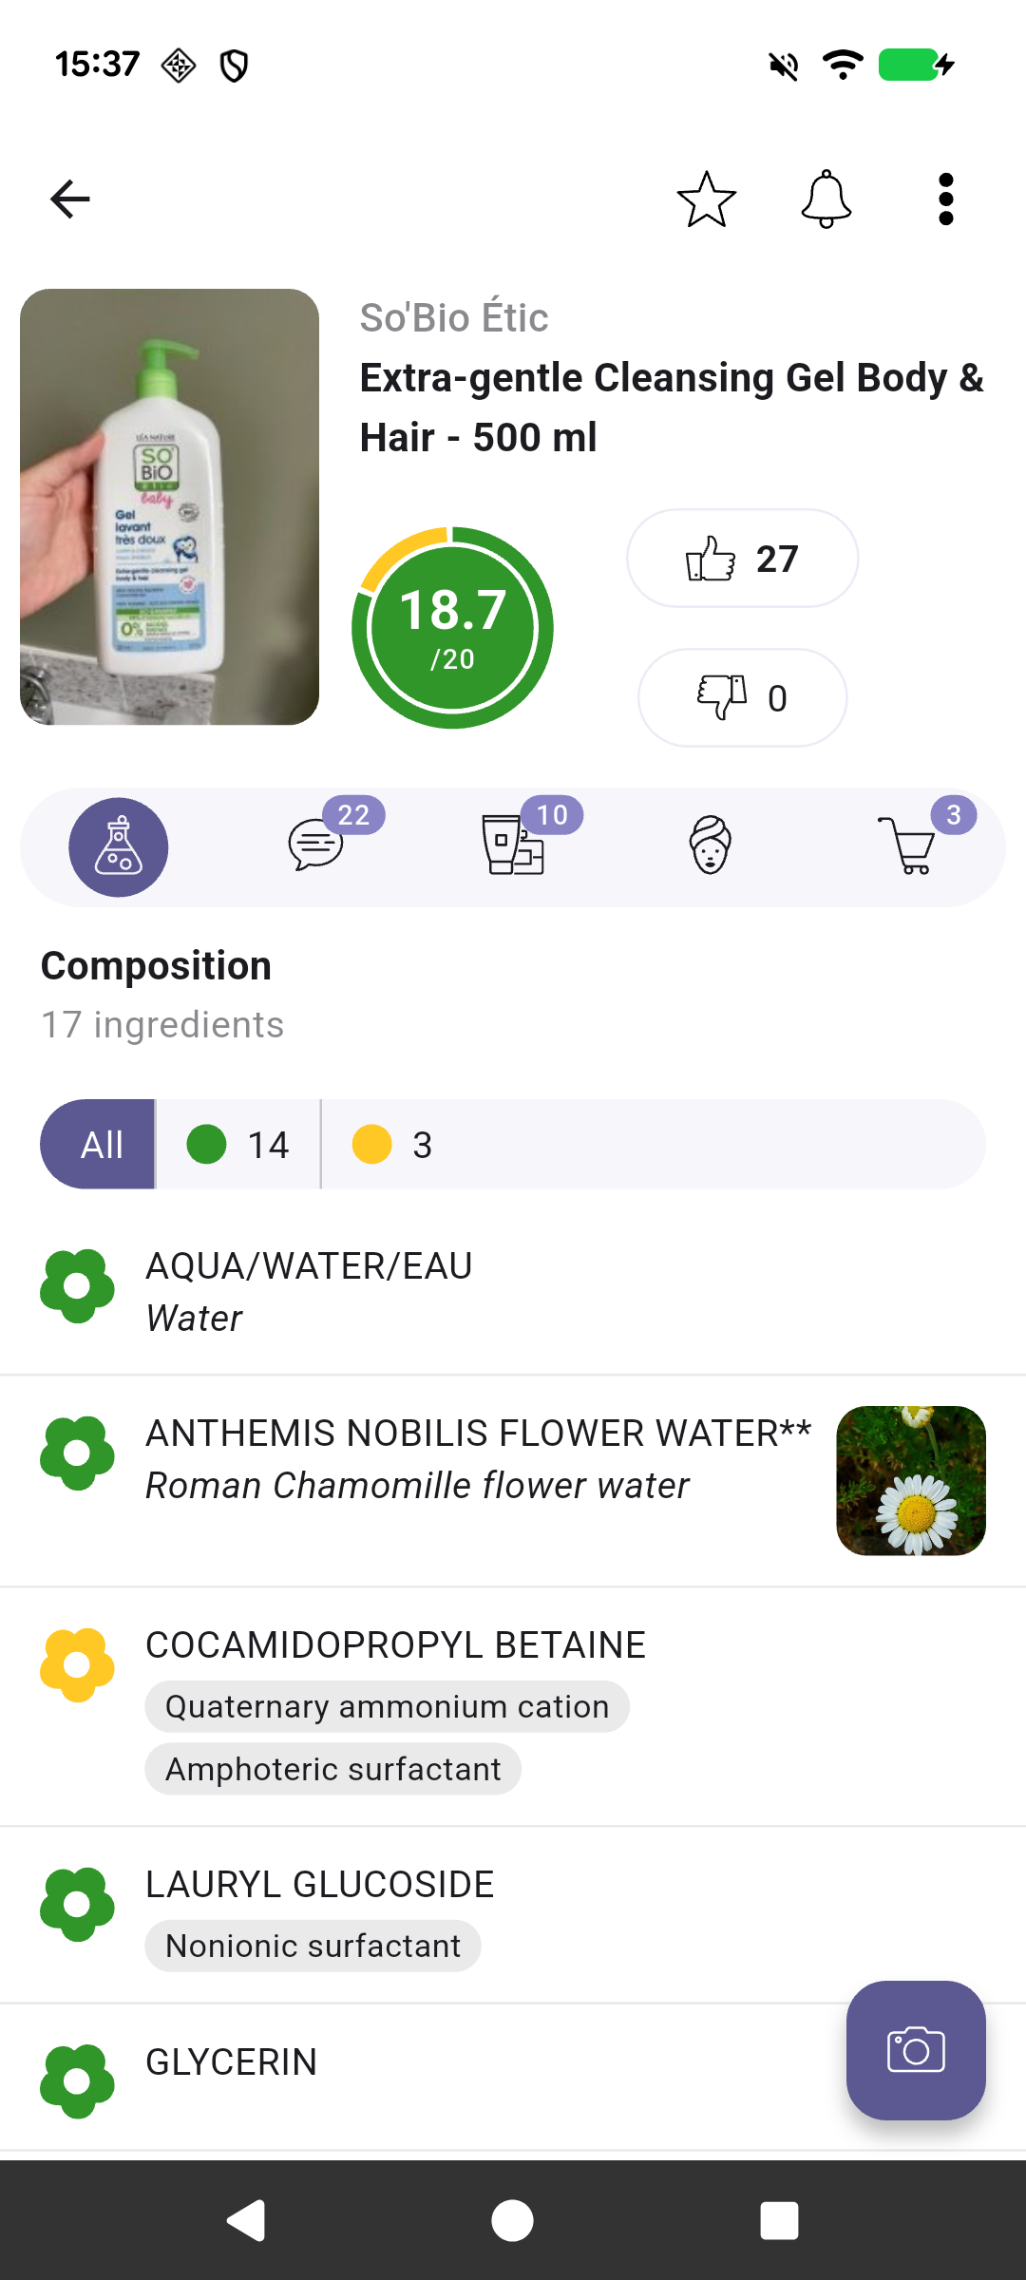This screenshot has height=2280, width=1026.
Task: Open the similar products icon with 10 badge
Action: click(514, 845)
